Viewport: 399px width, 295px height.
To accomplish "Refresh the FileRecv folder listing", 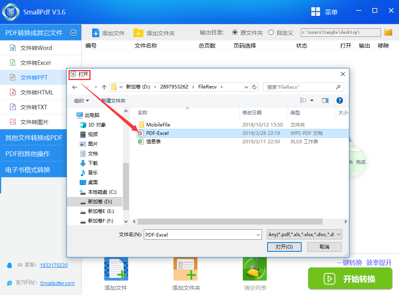I will tap(254, 87).
